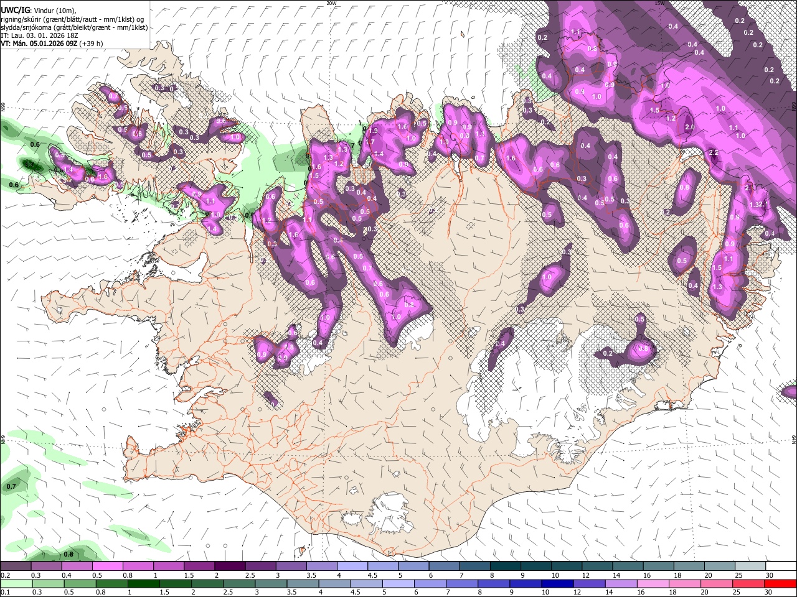The height and width of the screenshot is (597, 797).
Task: Pick the darkest purple snow swatch labeled 2
Action: coord(229,567)
